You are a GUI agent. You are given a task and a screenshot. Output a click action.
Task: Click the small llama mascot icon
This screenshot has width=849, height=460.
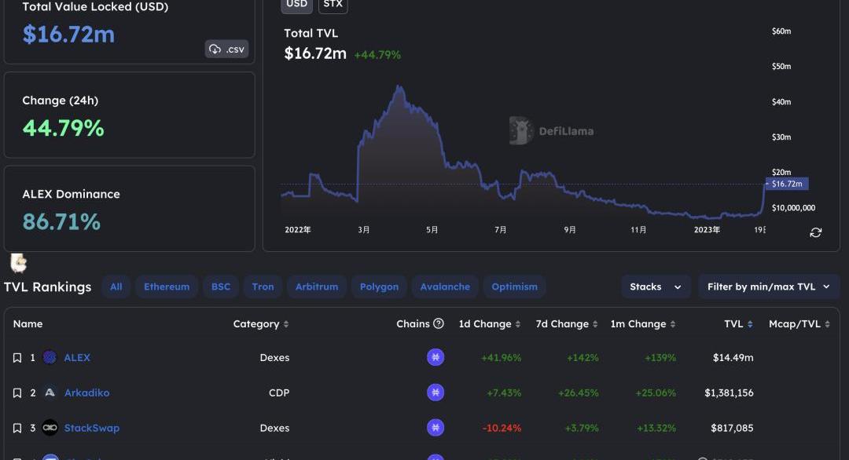18,263
